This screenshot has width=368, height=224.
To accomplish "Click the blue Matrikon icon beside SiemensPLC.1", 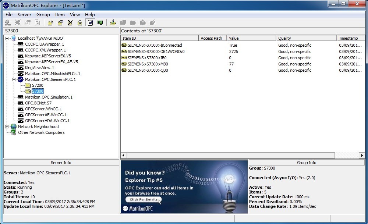I will coord(20,79).
